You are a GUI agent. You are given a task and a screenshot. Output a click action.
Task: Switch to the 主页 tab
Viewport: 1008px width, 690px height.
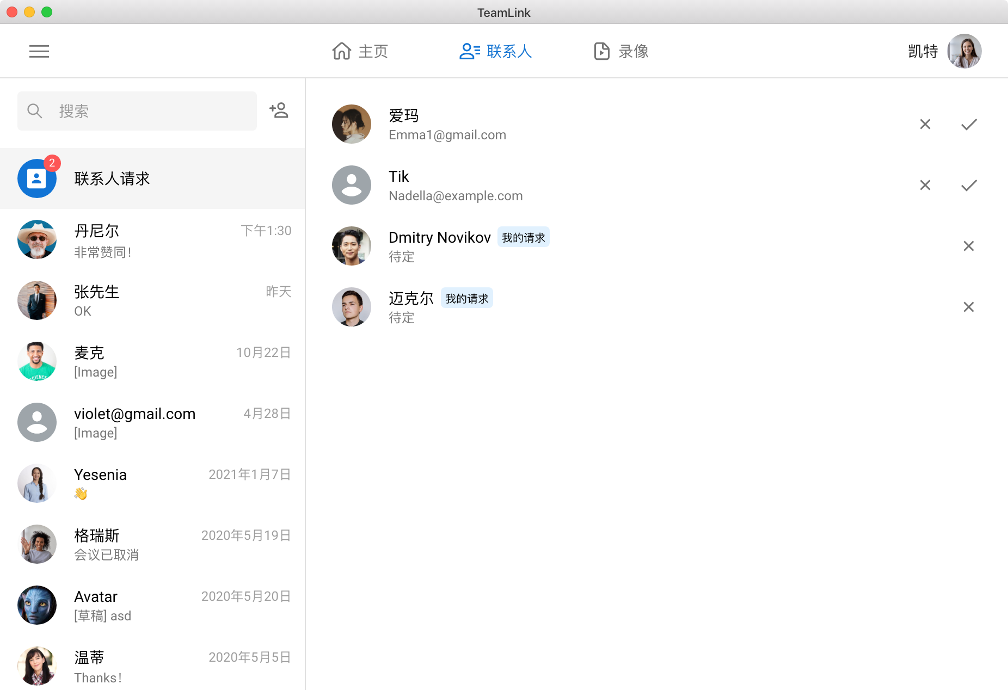(x=360, y=52)
